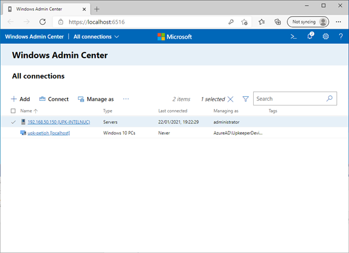
Task: Click the saved passwords key icon
Action: tap(231, 22)
